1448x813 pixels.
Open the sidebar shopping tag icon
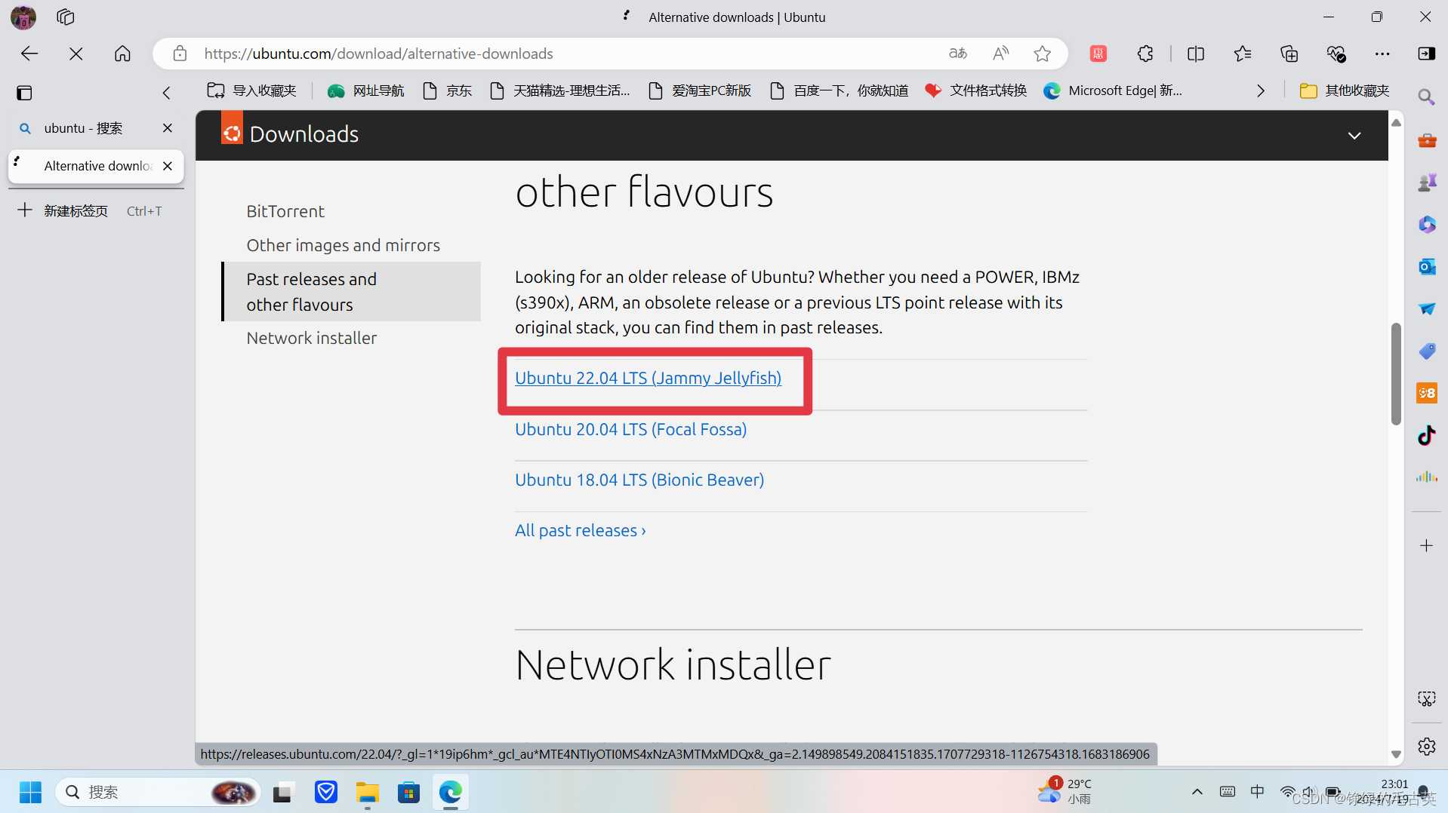[x=1427, y=351]
